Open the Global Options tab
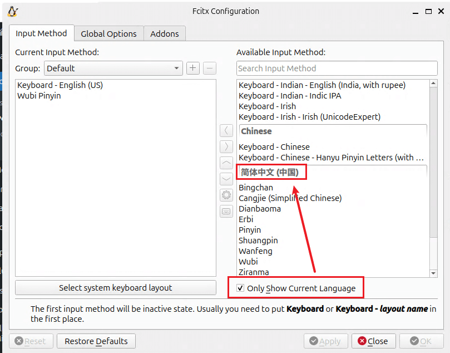Screen dimensions: 450x353 pyautogui.click(x=109, y=34)
